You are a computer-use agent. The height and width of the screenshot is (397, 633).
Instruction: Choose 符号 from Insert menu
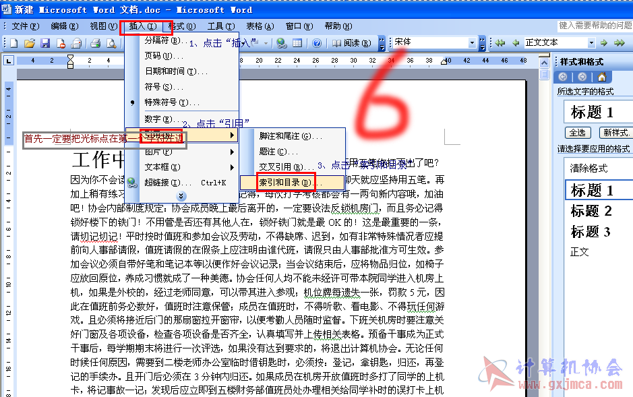pyautogui.click(x=182, y=87)
